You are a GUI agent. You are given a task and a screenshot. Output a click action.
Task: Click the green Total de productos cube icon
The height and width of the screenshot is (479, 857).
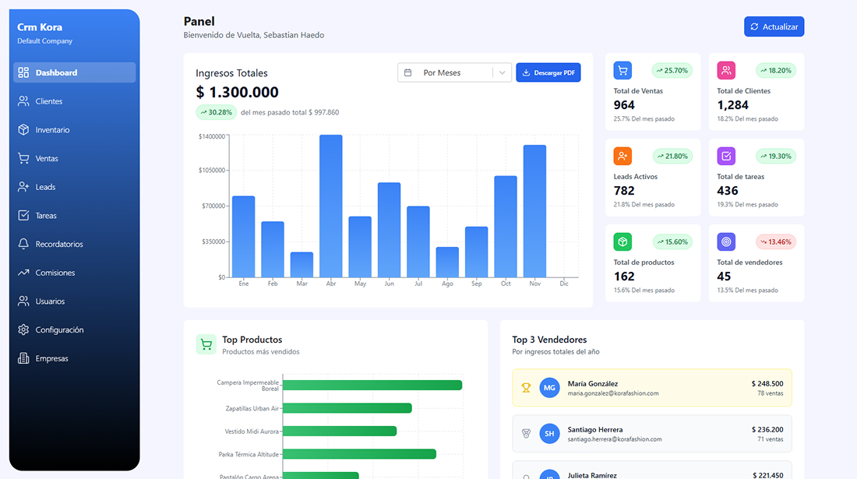pyautogui.click(x=622, y=241)
